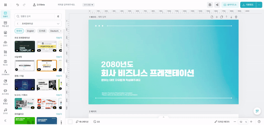Click the page 1 title input field
Screen dimensions: 264x125
coord(102,17)
